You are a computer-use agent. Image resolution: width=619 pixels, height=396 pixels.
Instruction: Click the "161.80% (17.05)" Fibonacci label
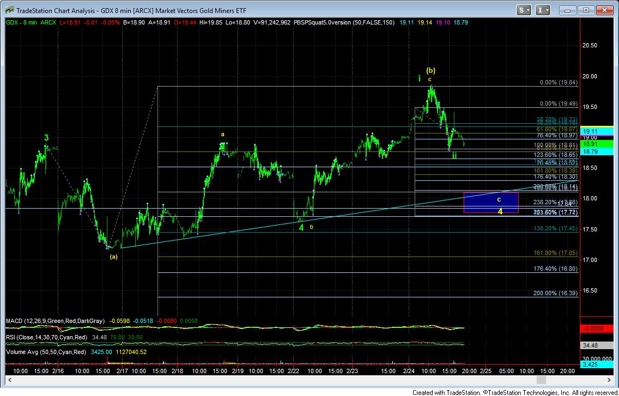point(556,253)
